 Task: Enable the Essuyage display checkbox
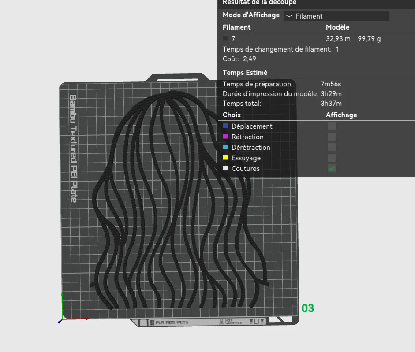(331, 158)
